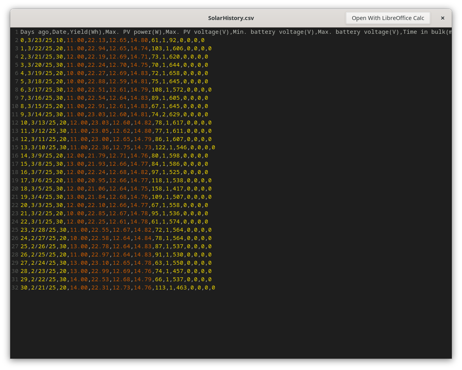Select the last row dated 2/21/25
Screen dimensions: 462x370
pyautogui.click(x=118, y=287)
